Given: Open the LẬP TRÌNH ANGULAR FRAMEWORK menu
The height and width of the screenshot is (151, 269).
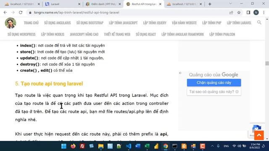Looking at the screenshot, I should pos(182,34).
